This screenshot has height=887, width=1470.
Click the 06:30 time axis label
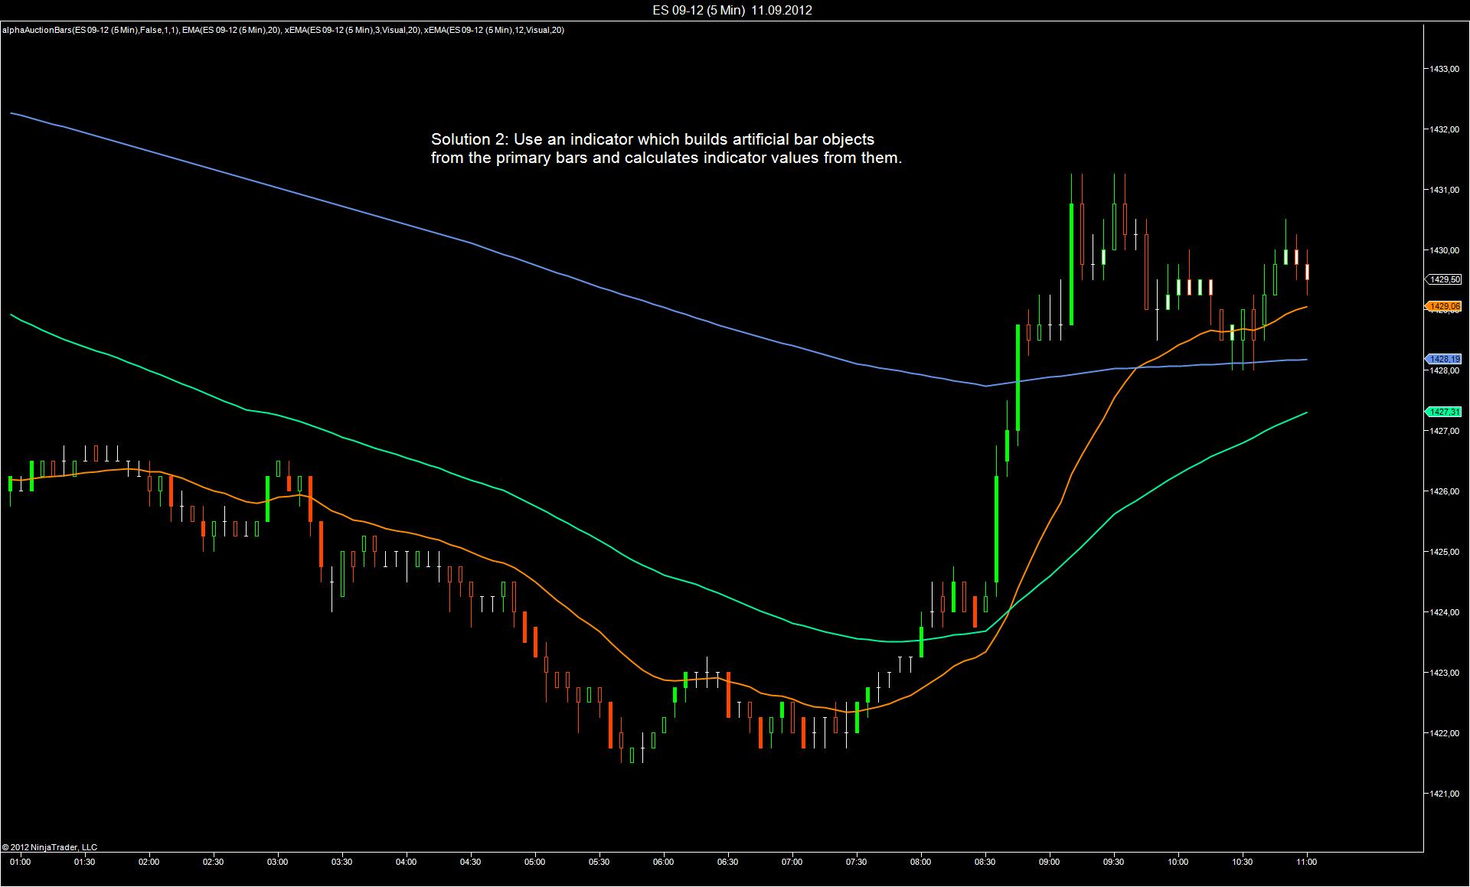coord(727,862)
